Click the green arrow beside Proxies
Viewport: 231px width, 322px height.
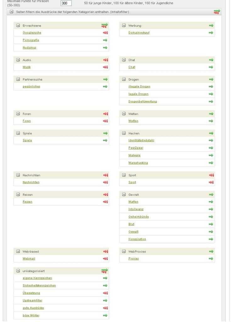click(x=211, y=259)
